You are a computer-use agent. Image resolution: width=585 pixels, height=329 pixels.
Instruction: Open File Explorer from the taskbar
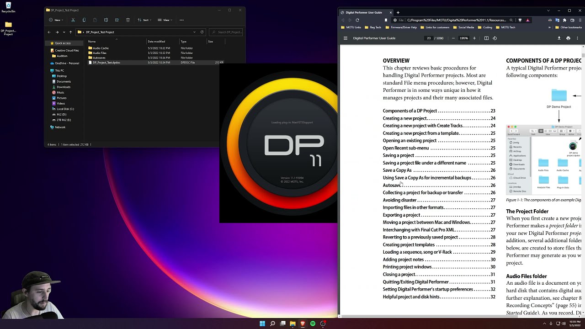pyautogui.click(x=292, y=324)
